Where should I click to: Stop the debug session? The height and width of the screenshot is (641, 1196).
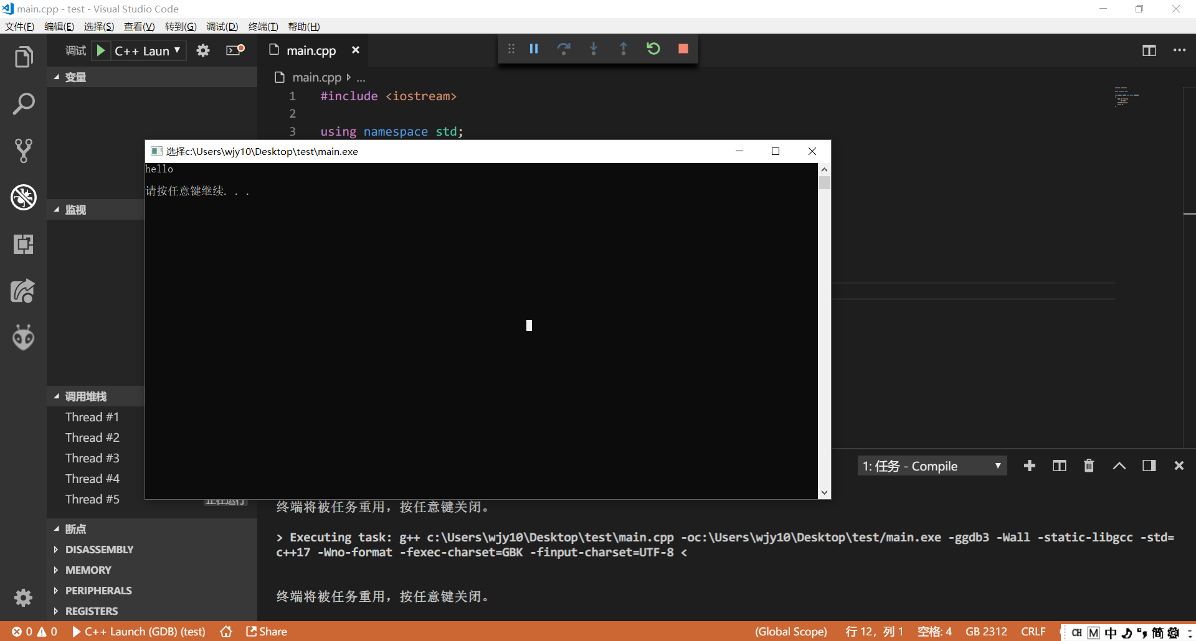pyautogui.click(x=683, y=49)
